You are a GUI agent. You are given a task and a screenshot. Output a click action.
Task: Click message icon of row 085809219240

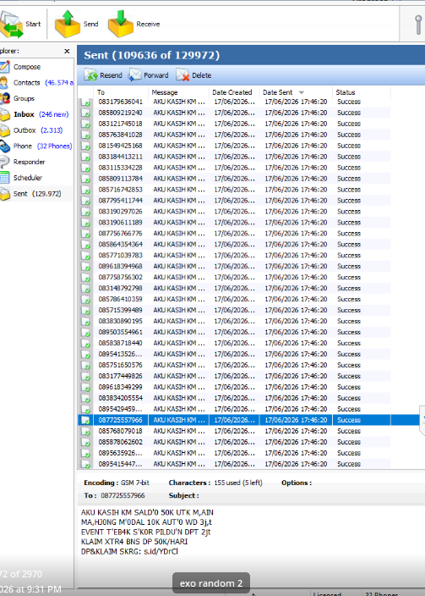coord(86,113)
